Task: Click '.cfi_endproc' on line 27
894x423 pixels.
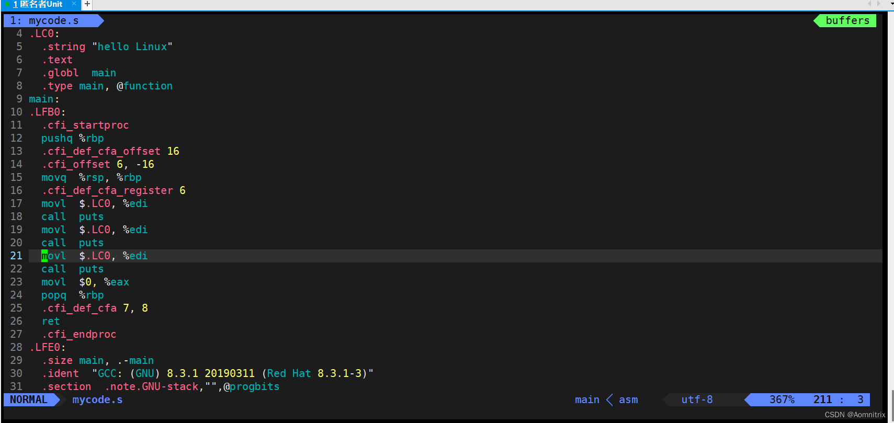Action: (x=79, y=334)
